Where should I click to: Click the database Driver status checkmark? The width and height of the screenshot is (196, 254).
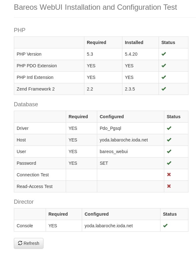(169, 128)
